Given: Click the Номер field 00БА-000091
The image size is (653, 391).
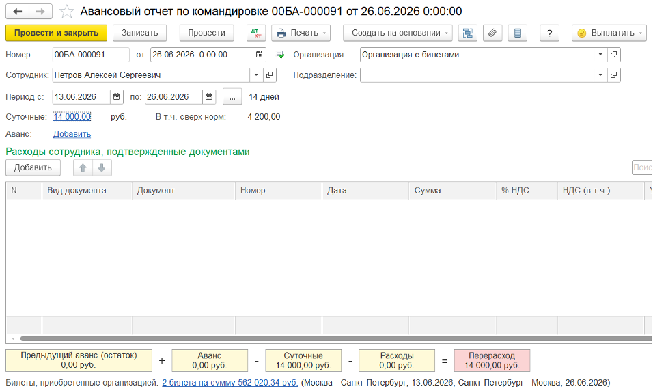Looking at the screenshot, I should pyautogui.click(x=91, y=55).
